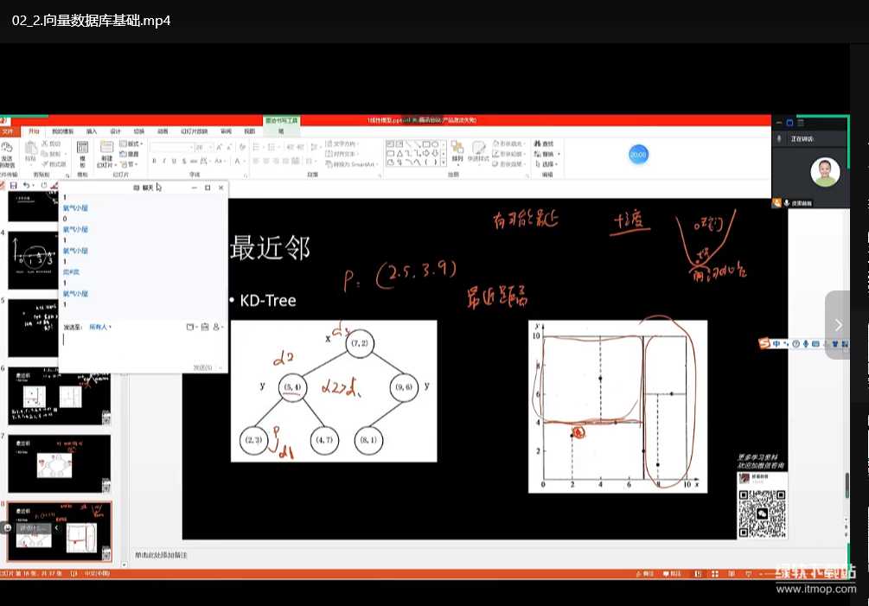Toggle Bold formatting in font group
The image size is (869, 606).
click(x=154, y=161)
